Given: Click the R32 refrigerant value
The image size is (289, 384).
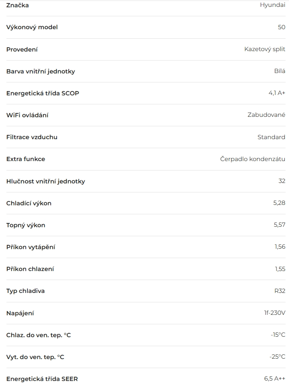Looking at the screenshot, I should pos(280,291).
